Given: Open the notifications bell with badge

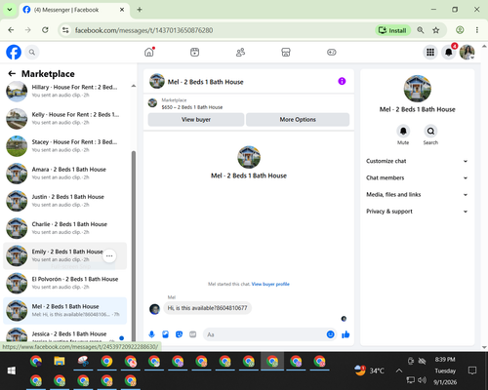Looking at the screenshot, I should click(449, 52).
